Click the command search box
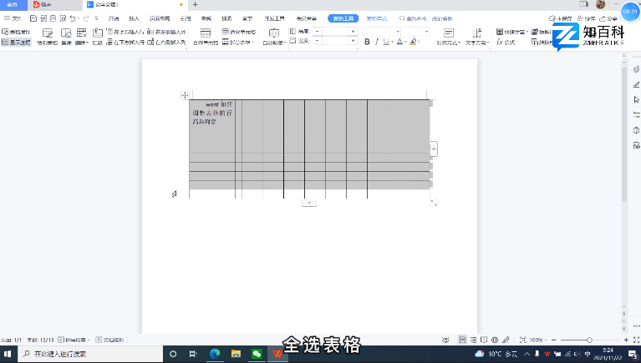 click(x=426, y=18)
